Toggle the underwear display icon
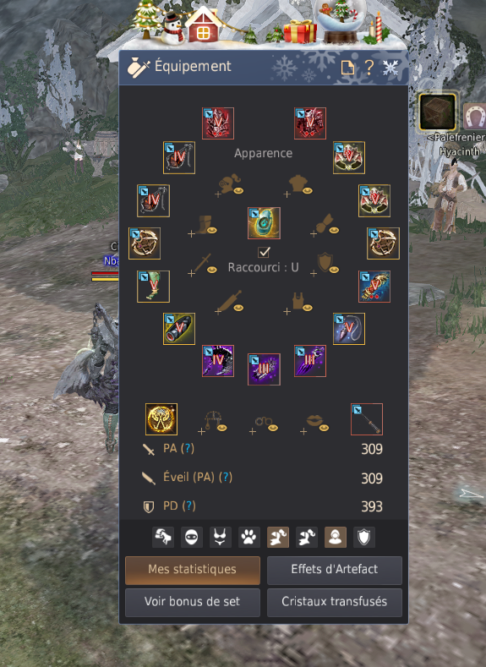Screen dimensions: 486x667 click(x=221, y=538)
